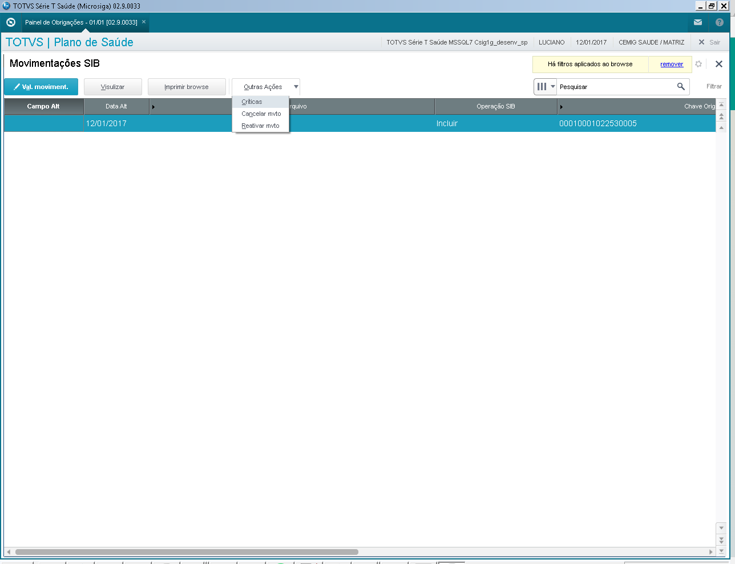
Task: Open the help question mark icon
Action: 719,22
